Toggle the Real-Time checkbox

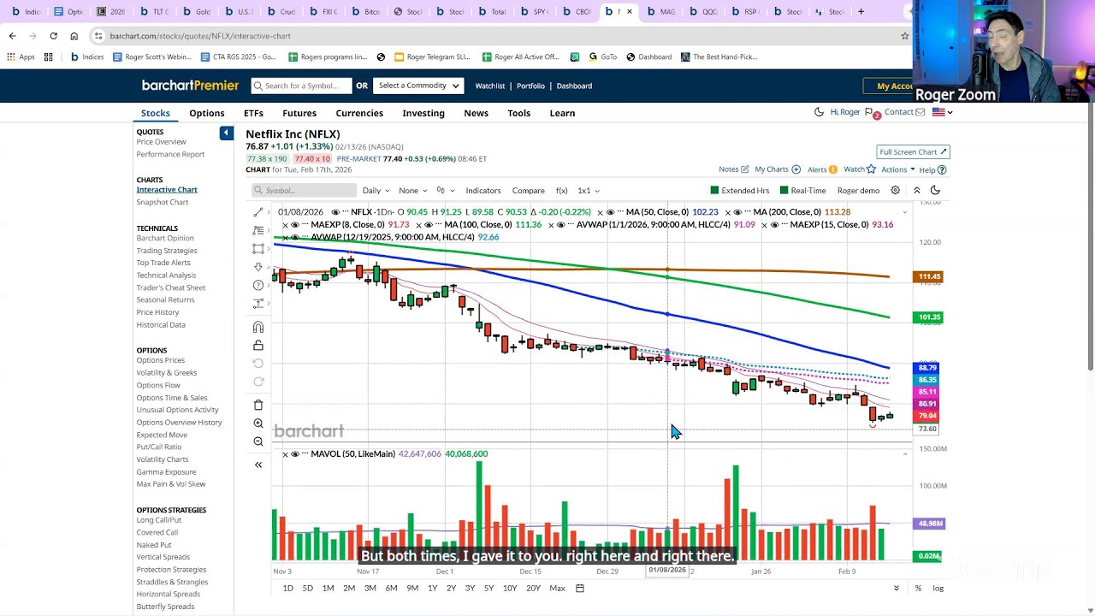(784, 191)
